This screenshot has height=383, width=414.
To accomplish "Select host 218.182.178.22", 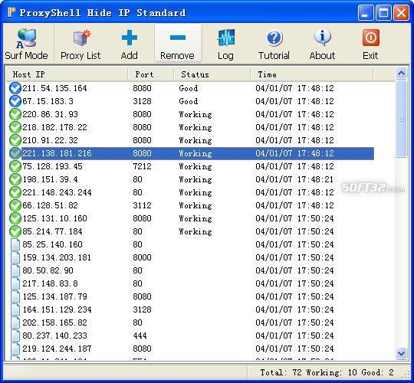I will [x=54, y=127].
